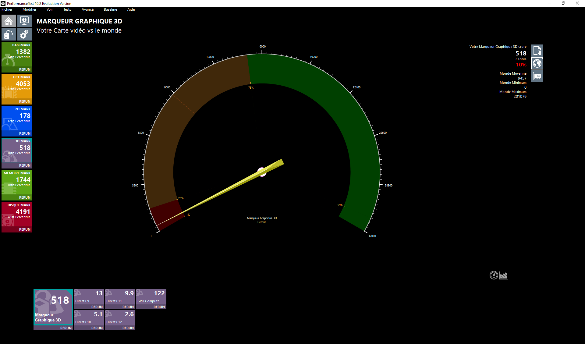Open the Avancé menu
The image size is (585, 344).
[87, 9]
